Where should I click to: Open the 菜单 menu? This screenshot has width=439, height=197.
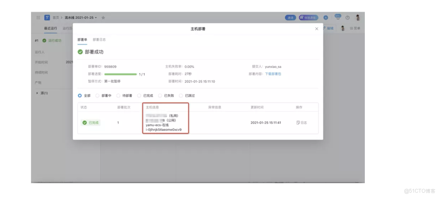pos(355,28)
